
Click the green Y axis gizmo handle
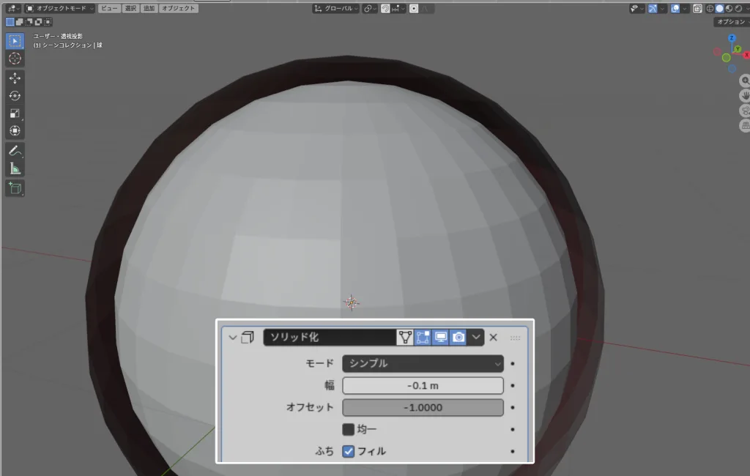pyautogui.click(x=738, y=49)
